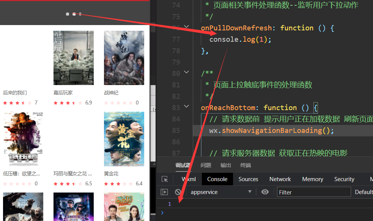Open the Security tab

pos(344,179)
